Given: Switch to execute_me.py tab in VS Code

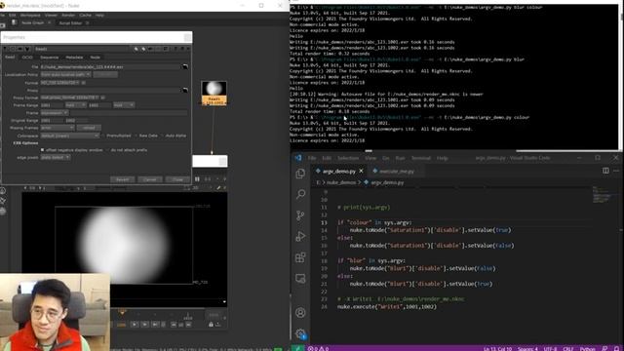Looking at the screenshot, I should (397, 172).
